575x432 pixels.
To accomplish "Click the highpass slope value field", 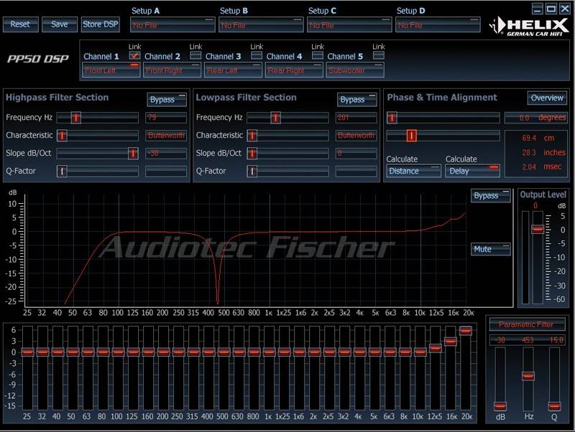I will (166, 154).
